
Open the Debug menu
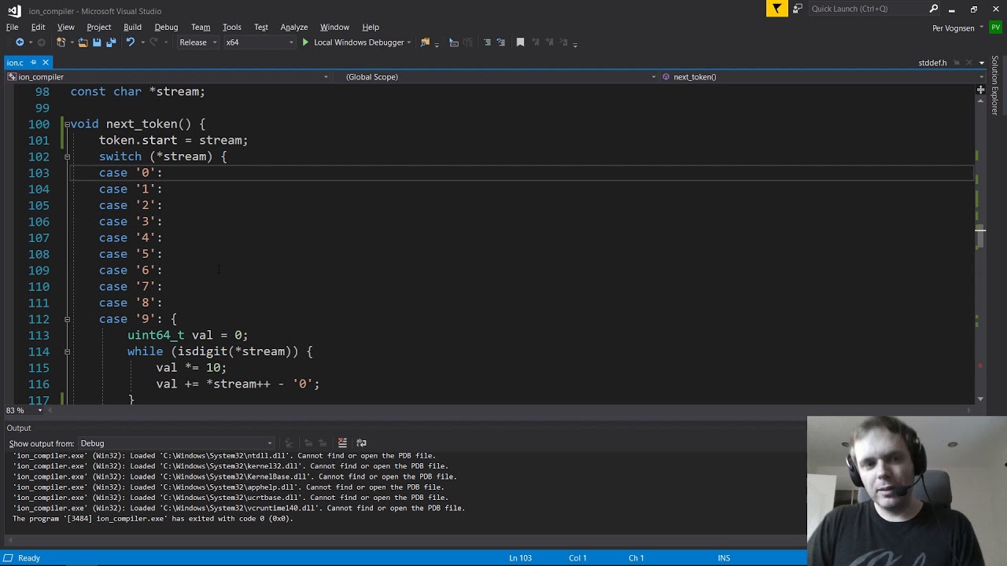click(166, 27)
